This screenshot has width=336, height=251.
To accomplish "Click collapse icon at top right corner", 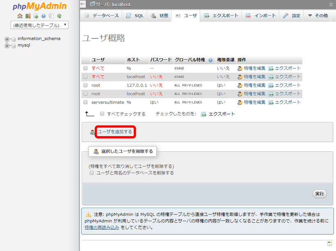I will click(331, 4).
